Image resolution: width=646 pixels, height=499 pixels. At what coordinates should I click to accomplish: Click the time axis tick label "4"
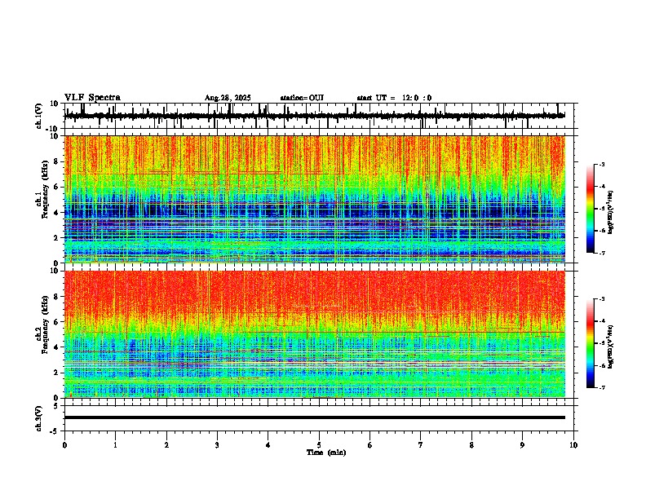[x=268, y=445]
